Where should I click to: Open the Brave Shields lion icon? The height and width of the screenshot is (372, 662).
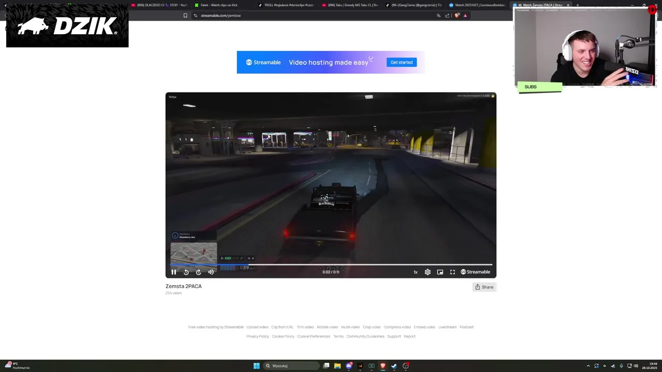[457, 16]
